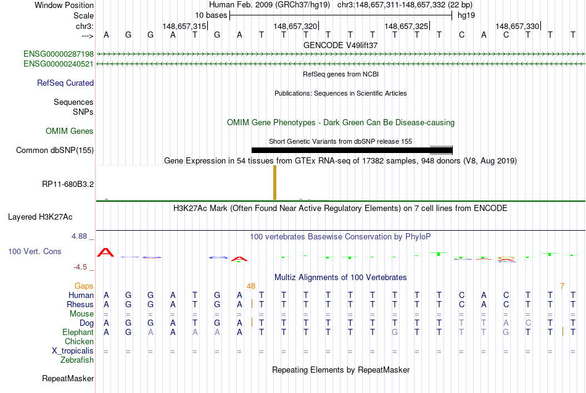
Task: Open the RefSeq Curated track label
Action: (x=65, y=83)
